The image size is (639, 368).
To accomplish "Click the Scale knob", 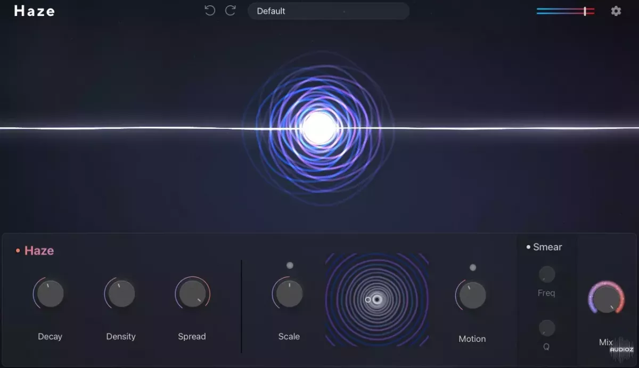I will pyautogui.click(x=289, y=293).
